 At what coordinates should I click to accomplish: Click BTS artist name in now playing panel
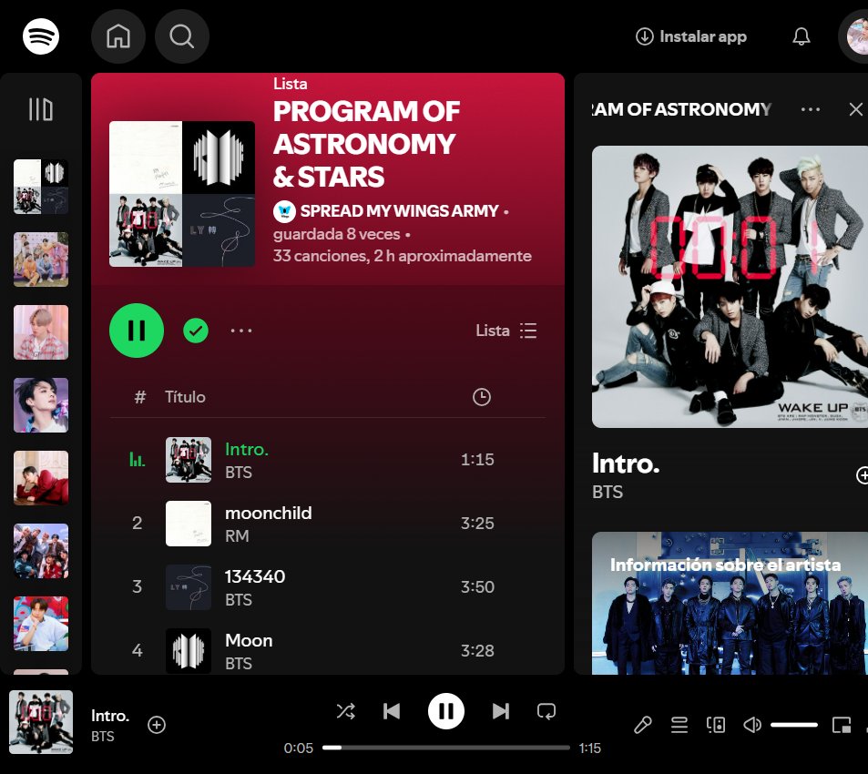(608, 492)
